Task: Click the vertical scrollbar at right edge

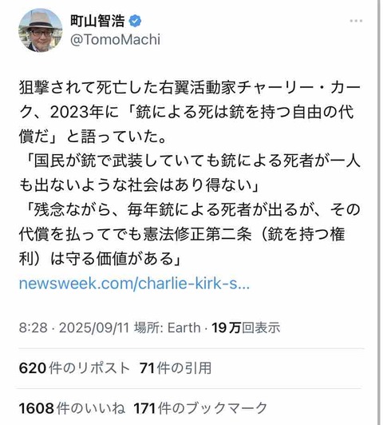Action: click(x=379, y=212)
